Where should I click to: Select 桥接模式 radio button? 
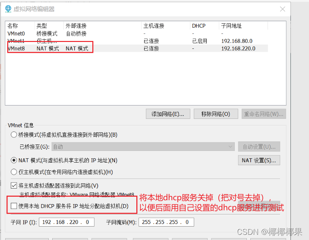(x=14, y=135)
